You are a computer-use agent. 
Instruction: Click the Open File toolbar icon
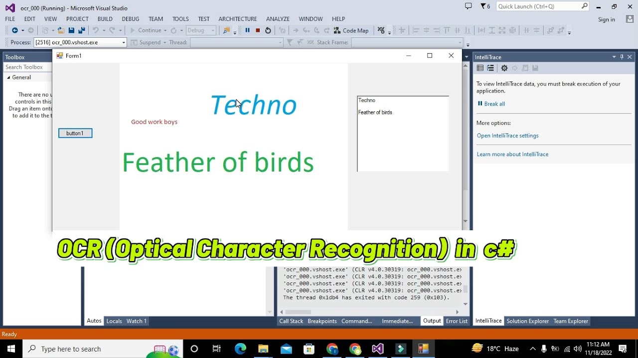[x=61, y=30]
